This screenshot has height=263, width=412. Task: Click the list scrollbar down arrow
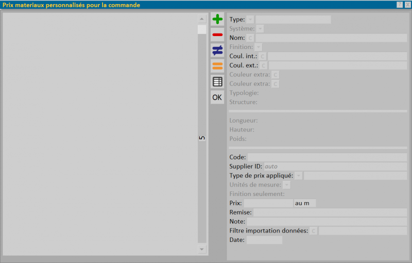(202, 249)
